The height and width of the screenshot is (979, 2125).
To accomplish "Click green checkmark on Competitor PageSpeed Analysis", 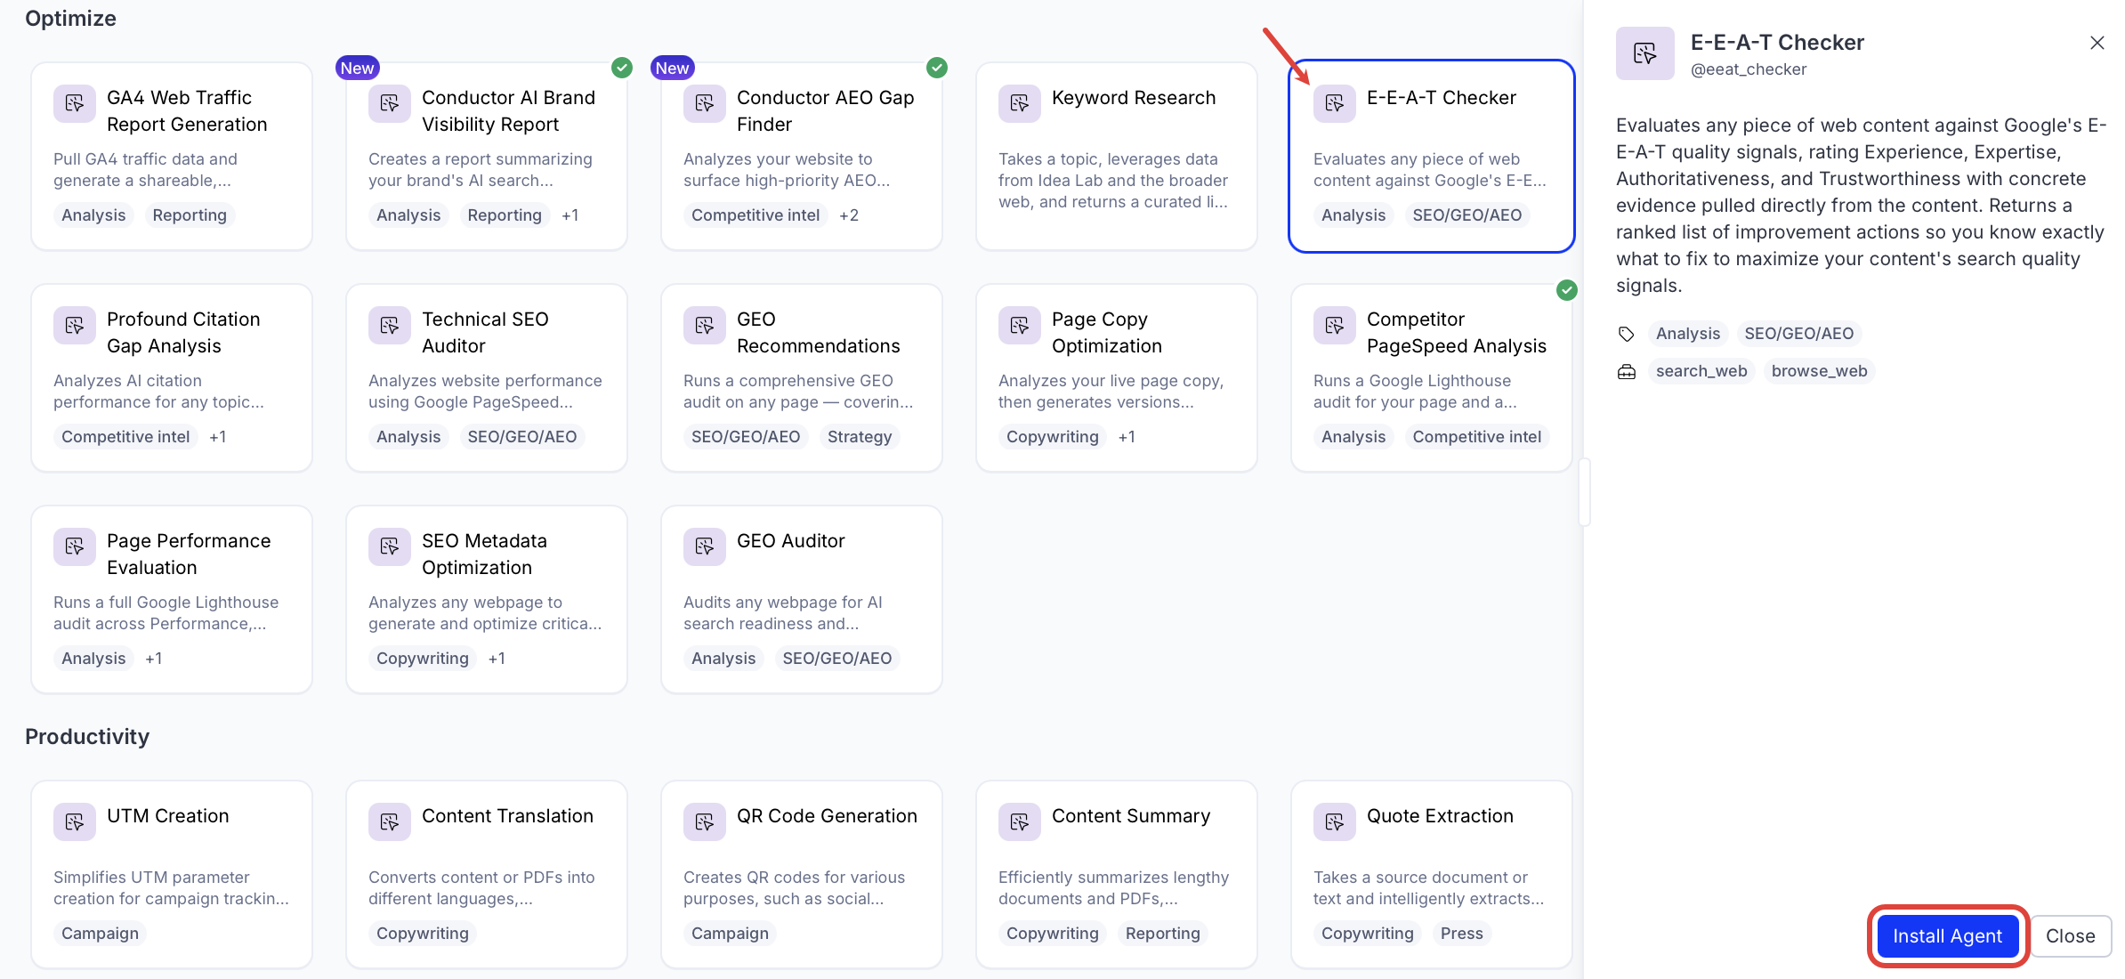I will (1567, 289).
